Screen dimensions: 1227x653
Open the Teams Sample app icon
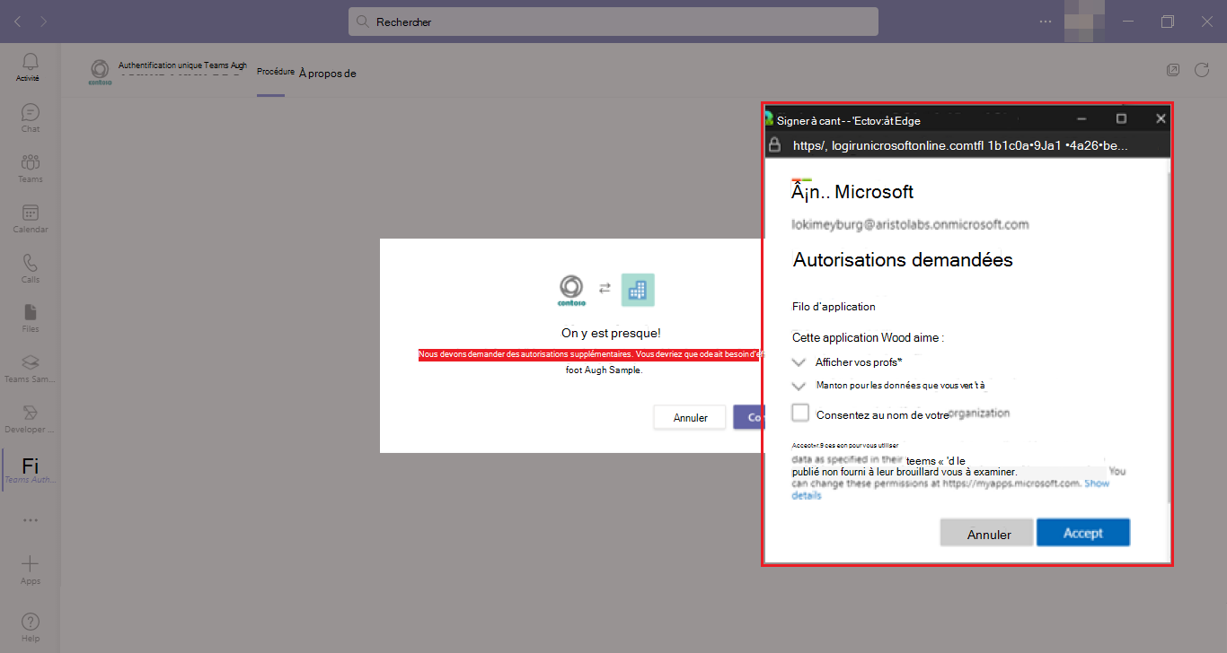pos(30,369)
